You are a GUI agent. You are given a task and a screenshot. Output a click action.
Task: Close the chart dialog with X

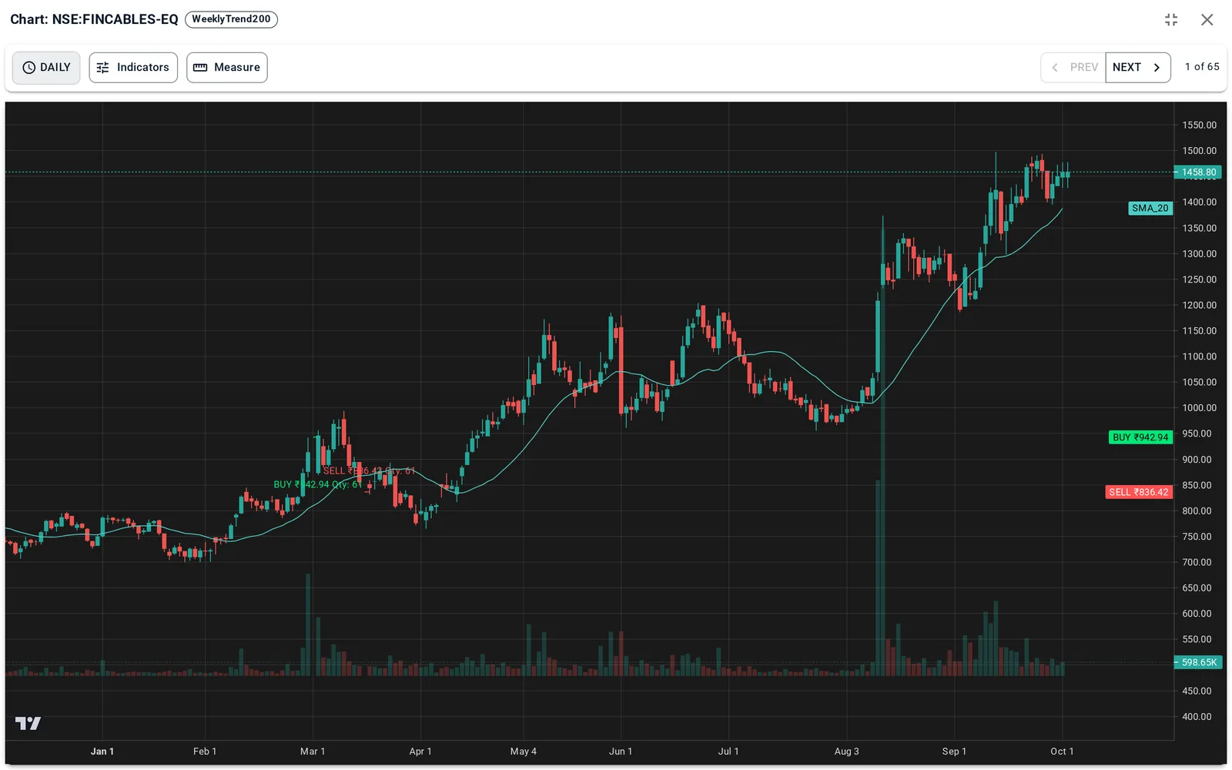[1207, 20]
